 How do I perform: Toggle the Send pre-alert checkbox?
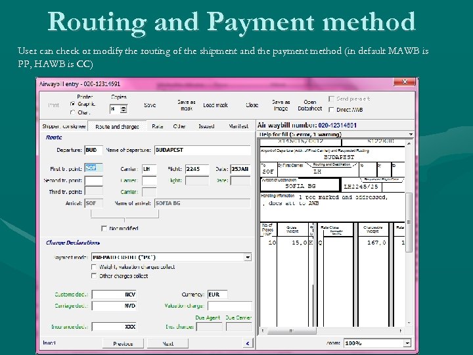click(331, 99)
